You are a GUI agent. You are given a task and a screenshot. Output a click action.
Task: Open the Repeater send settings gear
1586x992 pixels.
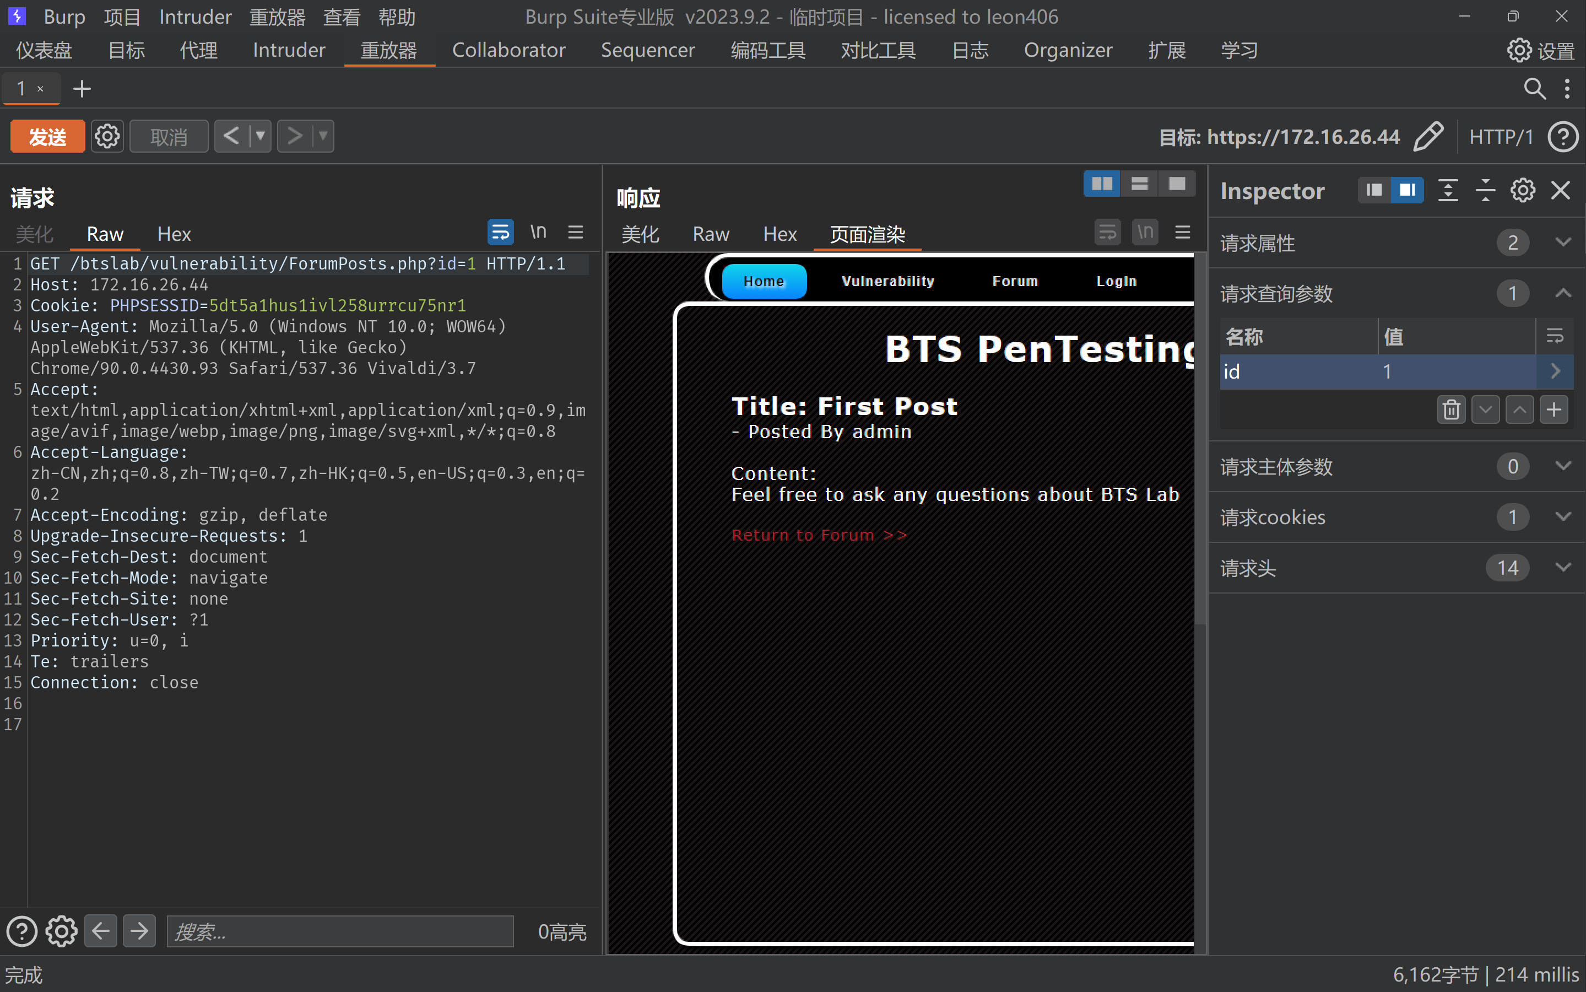[107, 137]
